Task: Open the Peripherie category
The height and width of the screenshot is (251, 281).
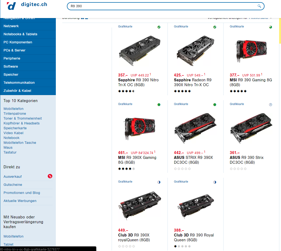Action: click(x=28, y=58)
